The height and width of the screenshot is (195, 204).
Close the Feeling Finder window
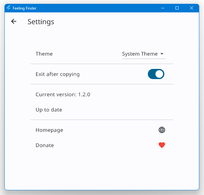(192, 8)
